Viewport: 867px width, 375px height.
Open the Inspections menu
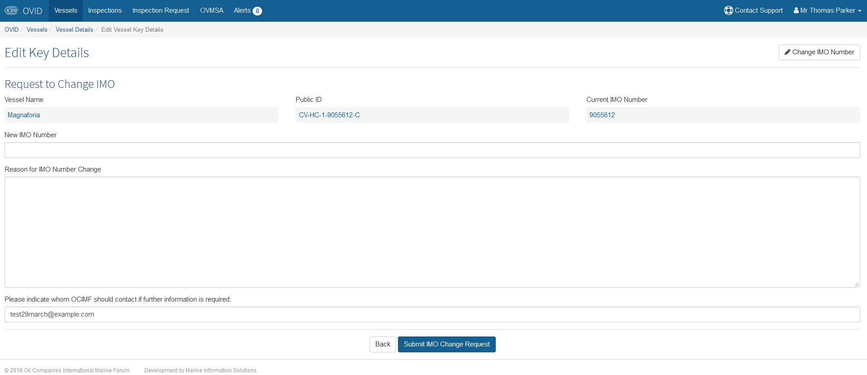(105, 10)
